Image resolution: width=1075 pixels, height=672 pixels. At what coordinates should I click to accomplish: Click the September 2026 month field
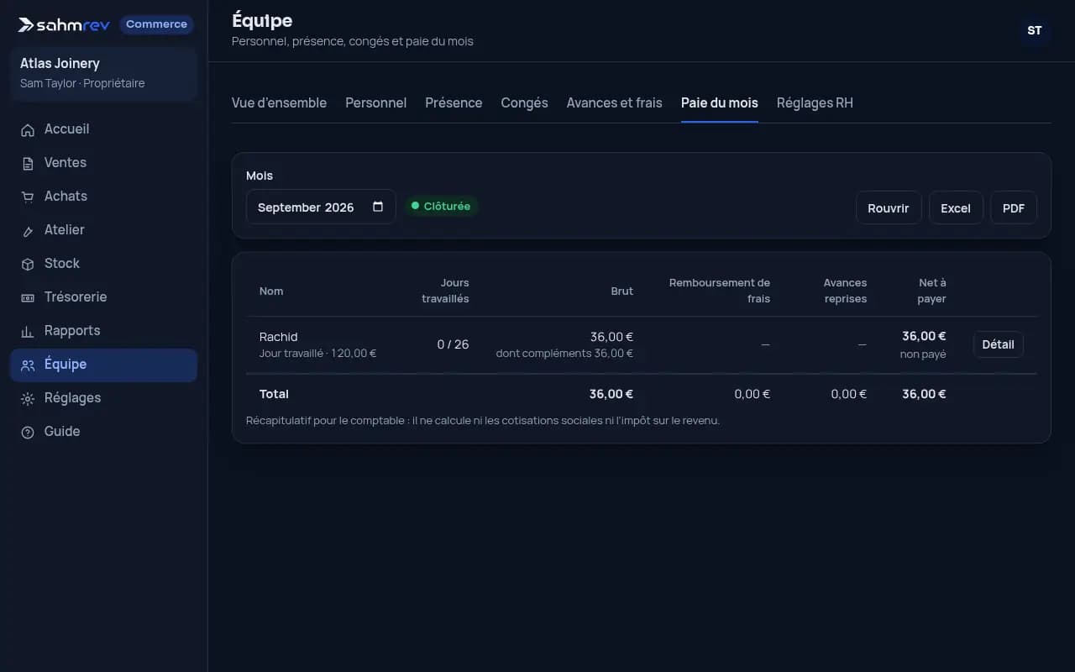click(x=321, y=207)
